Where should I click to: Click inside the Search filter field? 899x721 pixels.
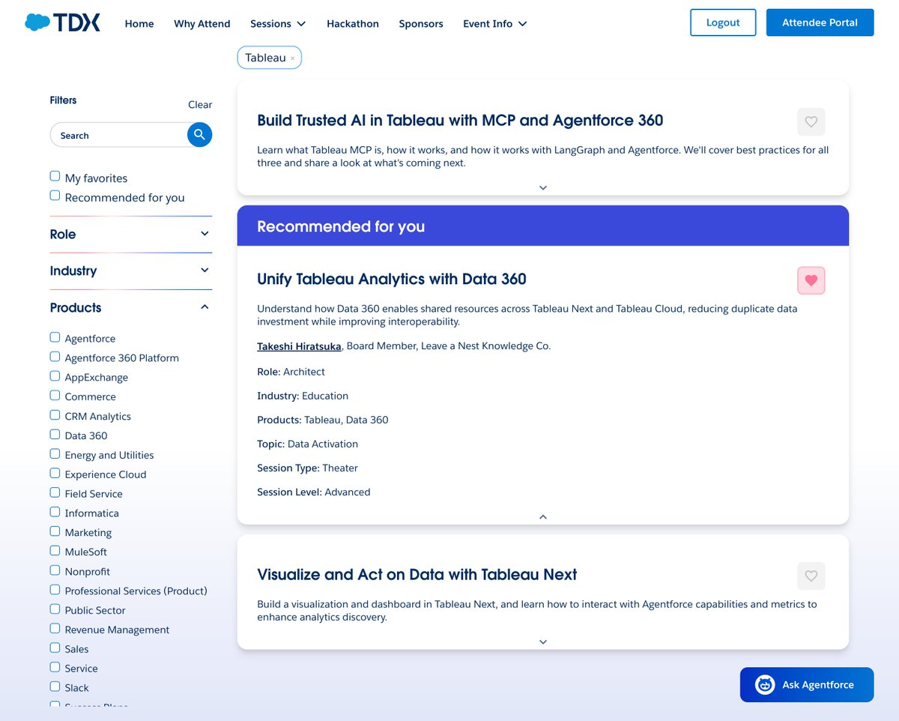click(120, 135)
